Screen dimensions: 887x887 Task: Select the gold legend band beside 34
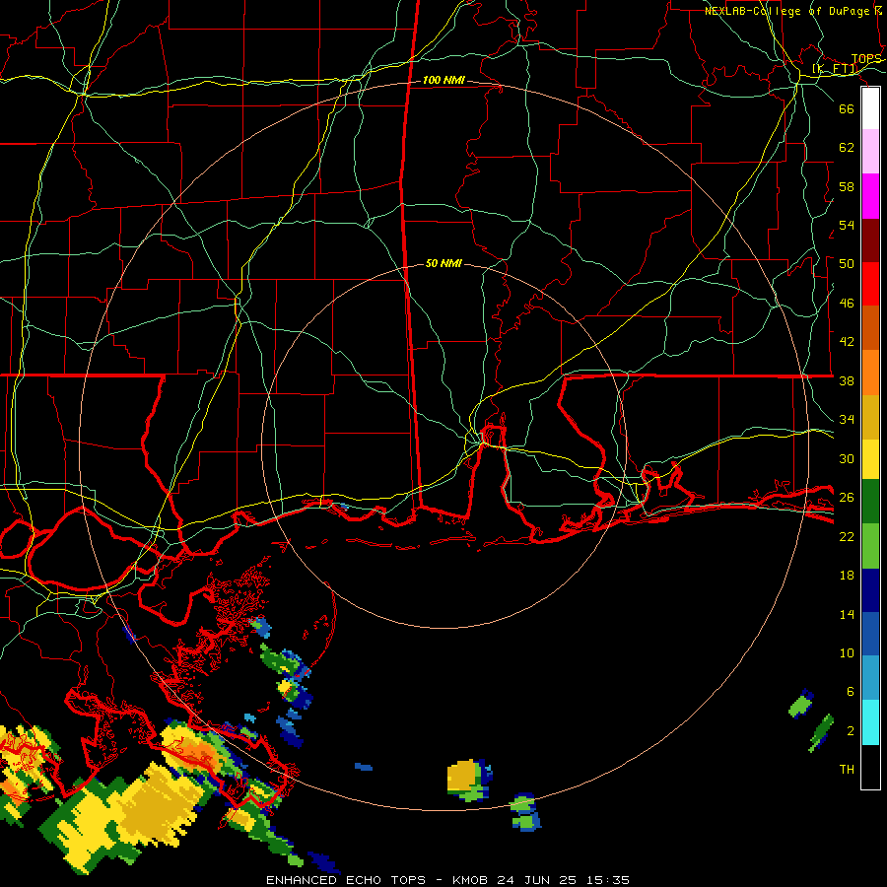(x=870, y=417)
